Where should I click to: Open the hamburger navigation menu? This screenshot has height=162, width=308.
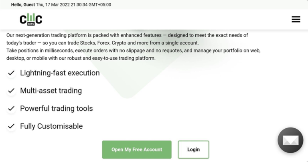point(296,19)
